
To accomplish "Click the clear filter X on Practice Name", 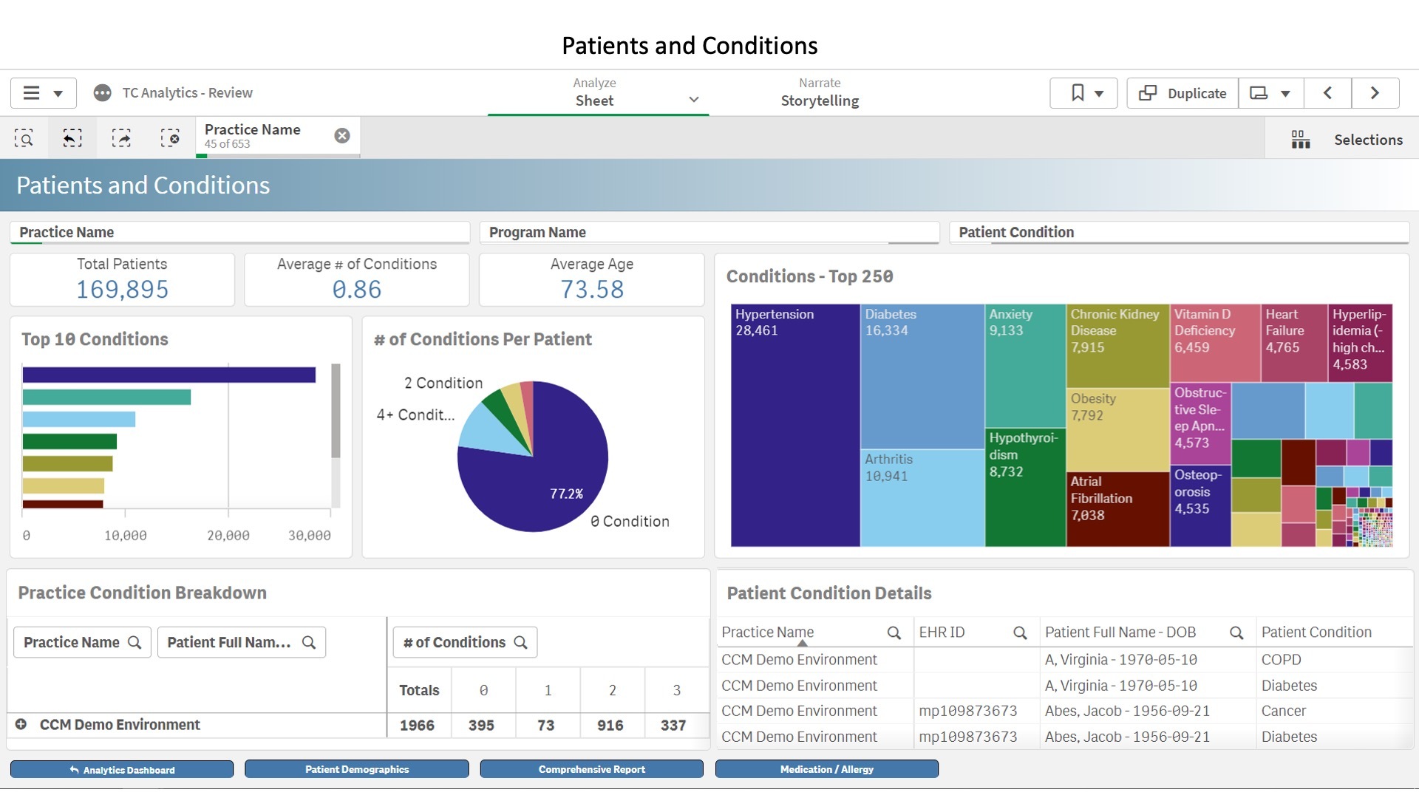I will 341,137.
